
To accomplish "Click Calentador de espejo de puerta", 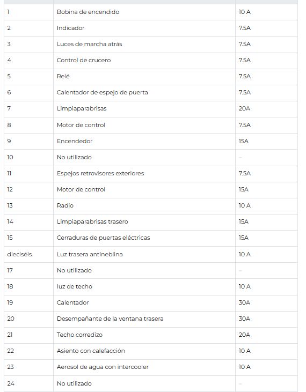I will click(x=103, y=92).
